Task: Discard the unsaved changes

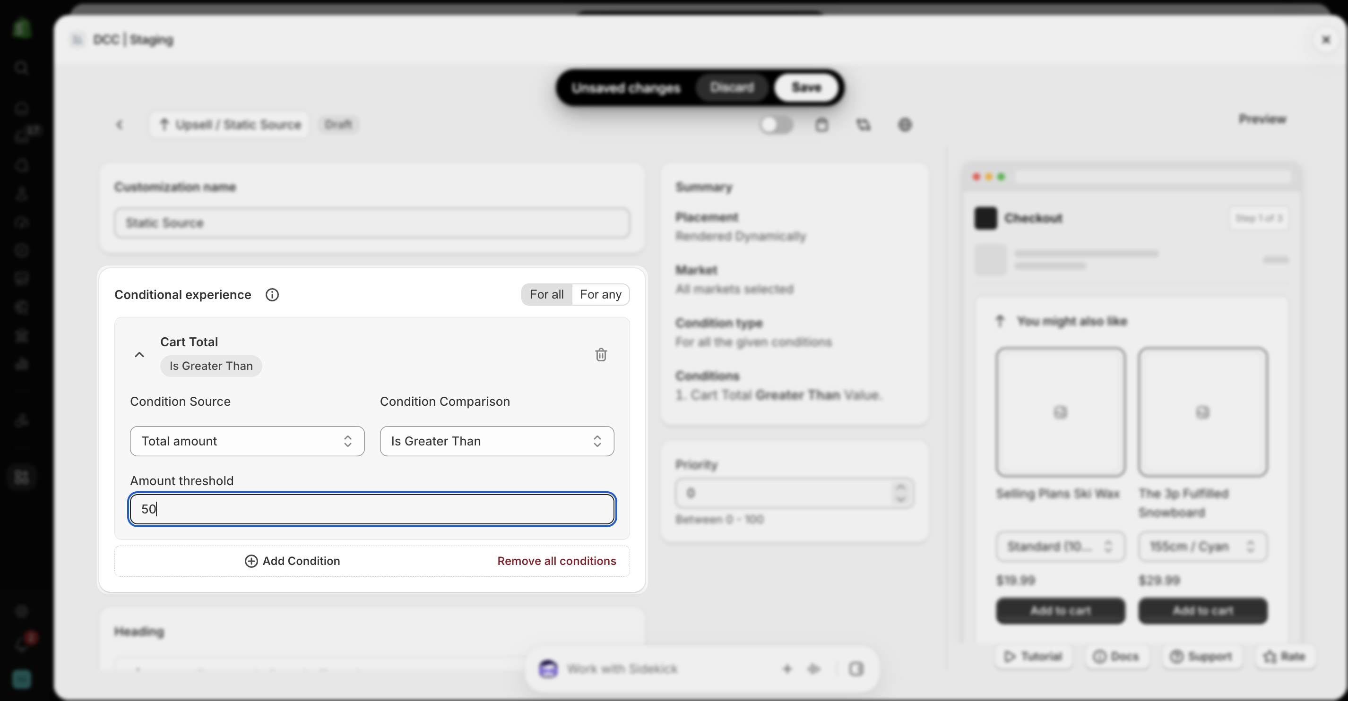Action: [x=732, y=87]
